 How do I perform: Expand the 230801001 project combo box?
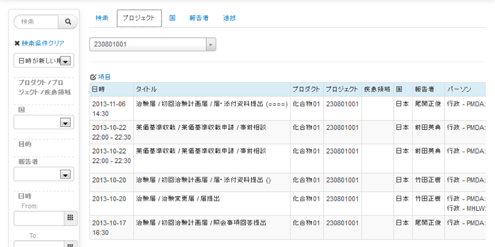pos(210,44)
